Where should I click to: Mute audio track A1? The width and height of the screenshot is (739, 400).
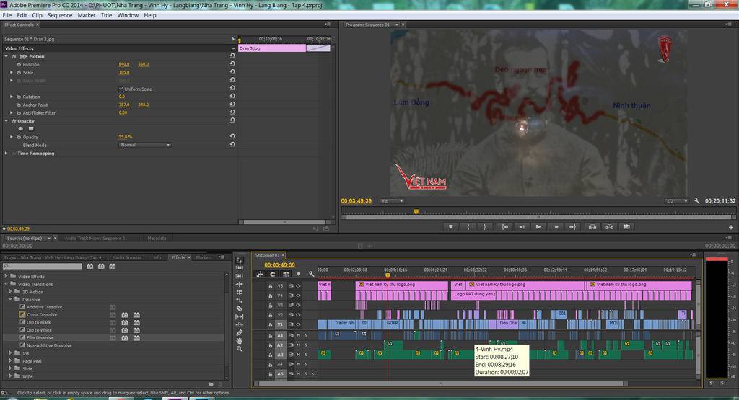(298, 335)
